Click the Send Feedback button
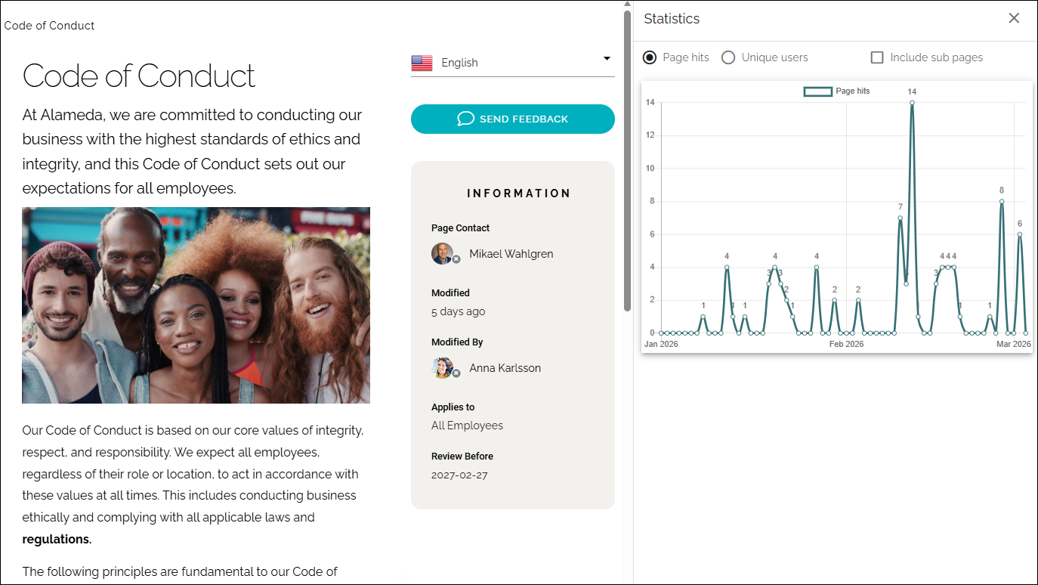This screenshot has height=585, width=1038. click(513, 119)
